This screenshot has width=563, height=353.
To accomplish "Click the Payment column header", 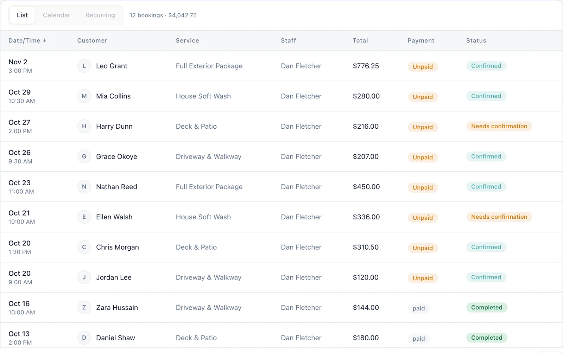I will click(x=421, y=40).
